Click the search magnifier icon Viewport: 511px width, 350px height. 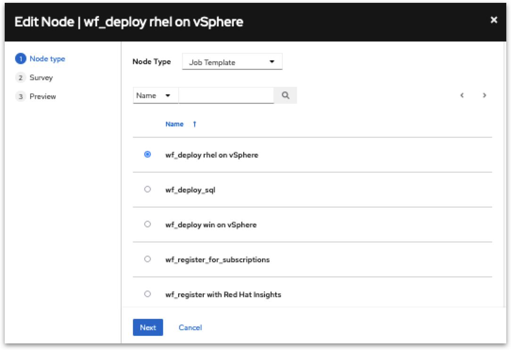click(285, 95)
